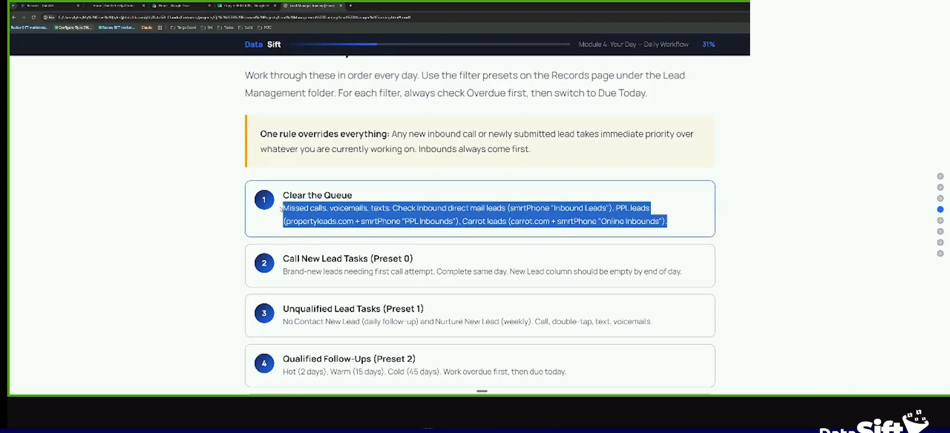Open the tab search dropdown in the tab strip

click(13, 6)
